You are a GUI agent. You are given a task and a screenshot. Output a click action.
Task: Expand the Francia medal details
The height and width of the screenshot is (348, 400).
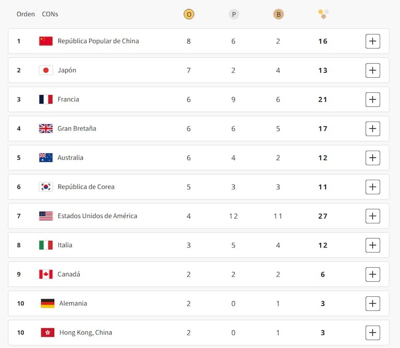[x=372, y=100]
